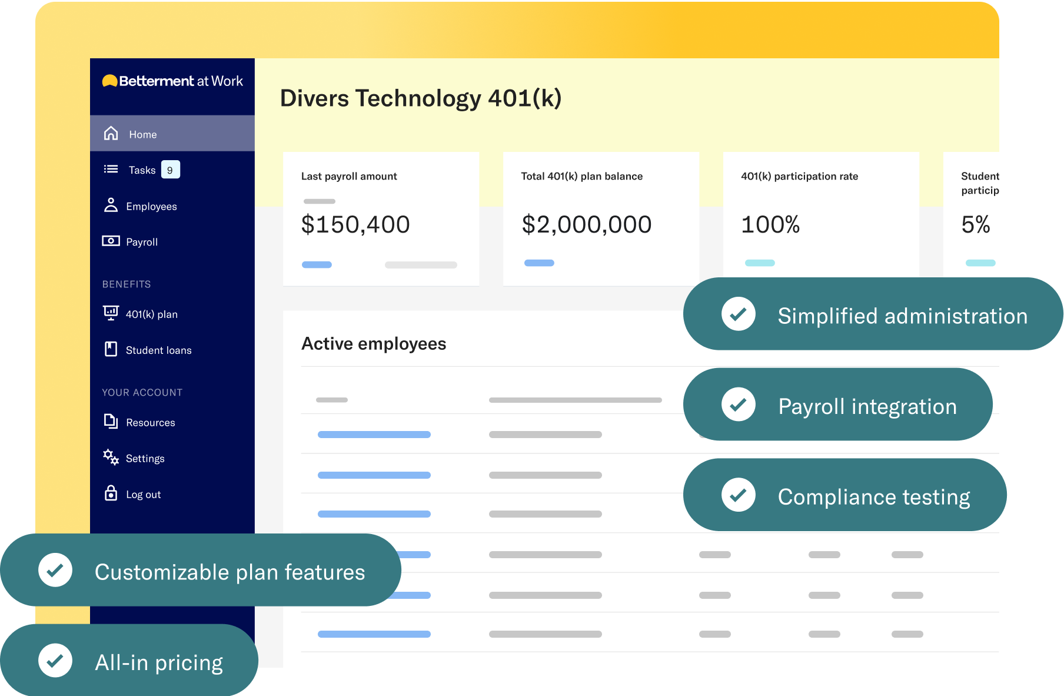Viewport: 1064px width, 696px height.
Task: Click the Resources documents icon
Action: (111, 421)
